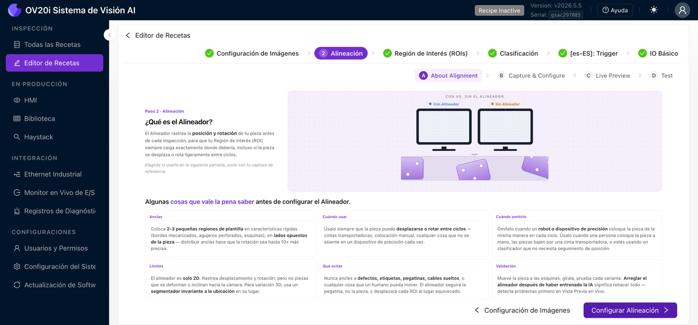Image resolution: width=698 pixels, height=325 pixels.
Task: Click the green check beside Trigger step
Action: (562, 53)
